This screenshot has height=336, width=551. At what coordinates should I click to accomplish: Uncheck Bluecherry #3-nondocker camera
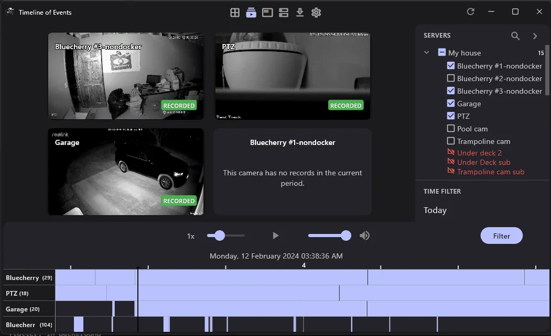[451, 91]
